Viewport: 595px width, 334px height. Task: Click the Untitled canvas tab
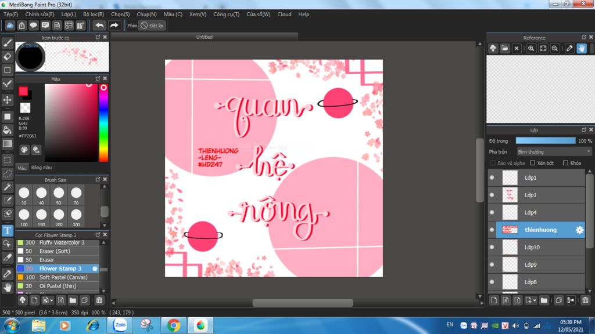(204, 37)
